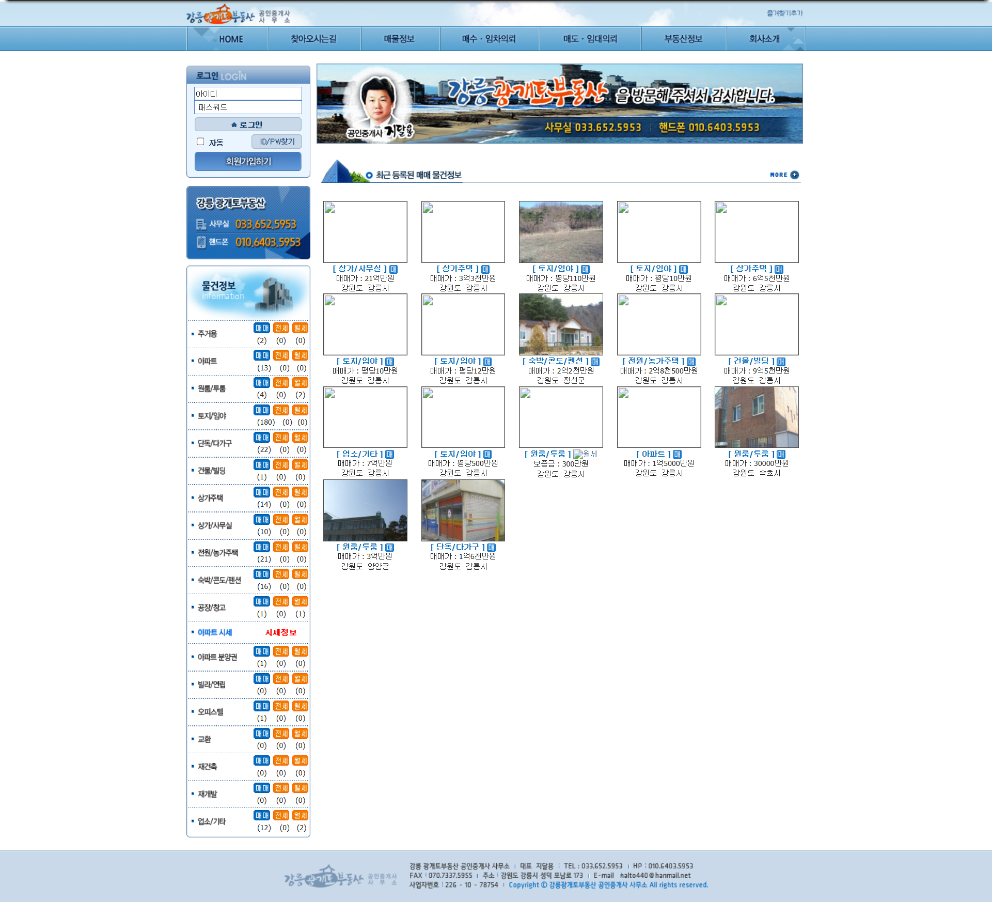Click the orange 전세 badge for 원룸/투룸

tap(281, 383)
